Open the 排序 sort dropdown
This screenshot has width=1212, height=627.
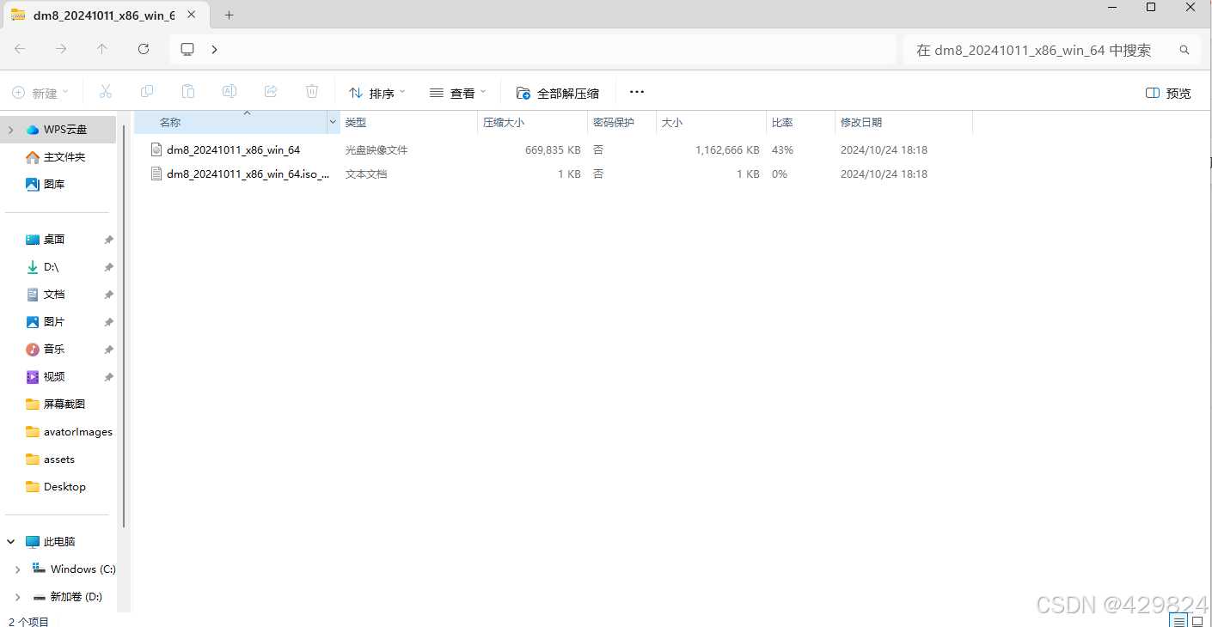[376, 91]
